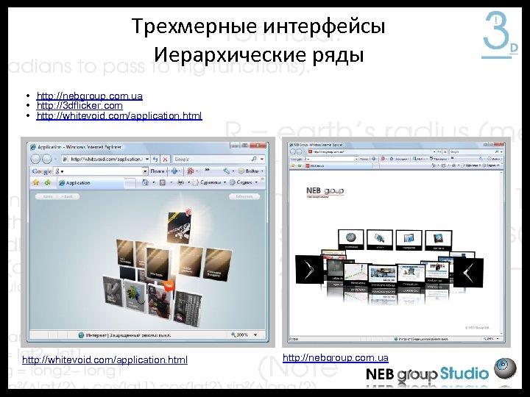Click the right pill button in the whitevoid page
530x397 pixels.
(x=244, y=196)
